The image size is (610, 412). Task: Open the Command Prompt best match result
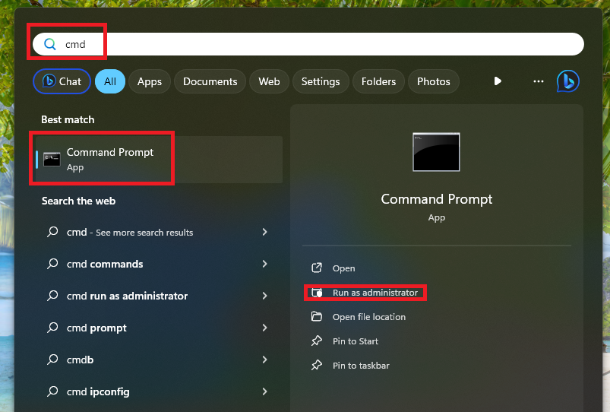point(110,158)
